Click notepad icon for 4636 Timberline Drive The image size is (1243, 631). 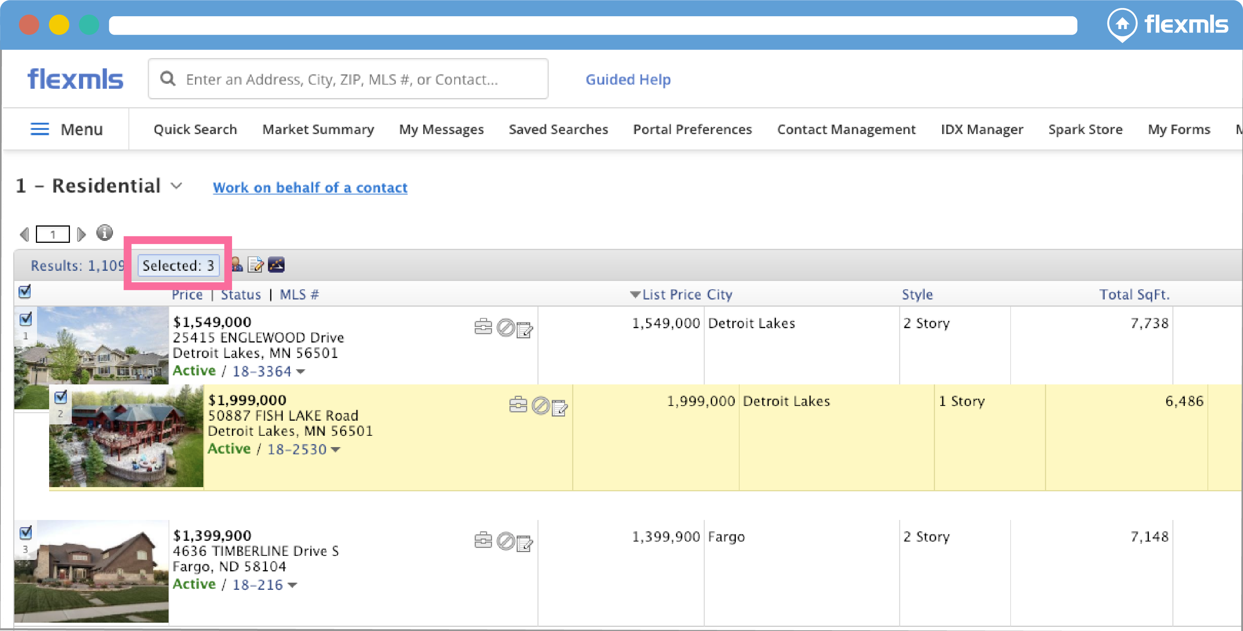(x=525, y=543)
